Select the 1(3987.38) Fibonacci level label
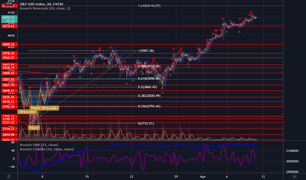Image resolution: width=306 pixels, height=180 pixels. point(146,51)
